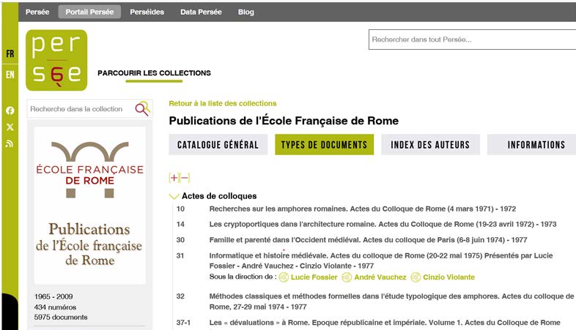The height and width of the screenshot is (330, 576).
Task: Switch language to FR
Action: click(10, 54)
